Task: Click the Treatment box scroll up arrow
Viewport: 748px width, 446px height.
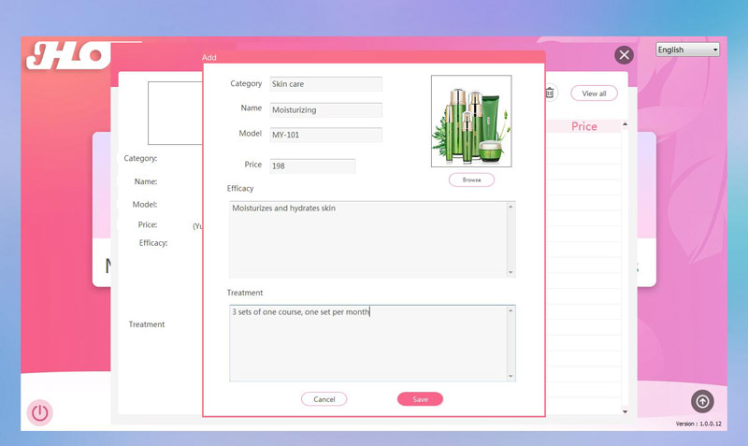Action: (x=511, y=310)
